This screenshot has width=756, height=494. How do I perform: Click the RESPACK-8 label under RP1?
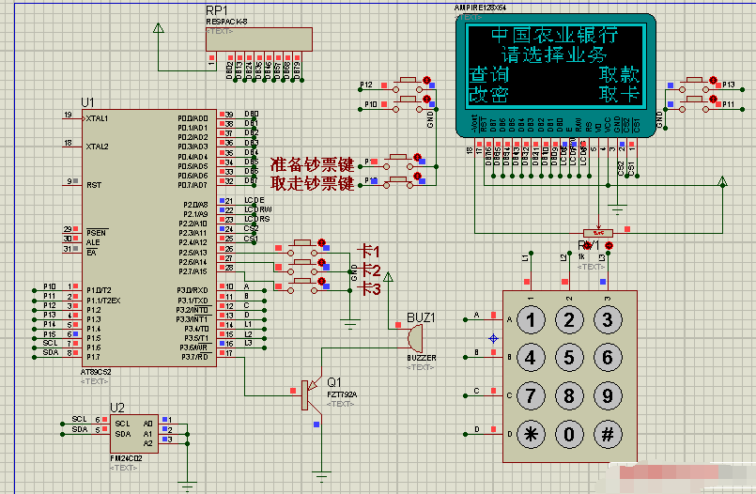(226, 22)
